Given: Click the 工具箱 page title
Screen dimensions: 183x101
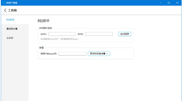Looking at the screenshot, I should tap(12, 10).
